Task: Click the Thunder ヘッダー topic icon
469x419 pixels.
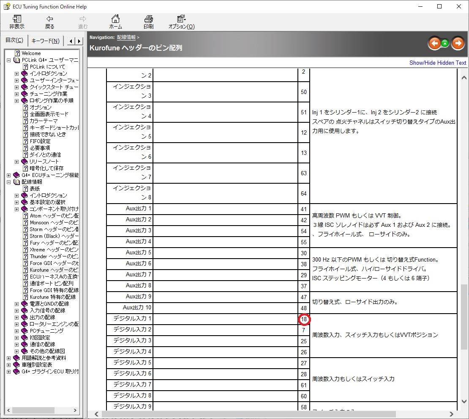Action: tap(25, 256)
